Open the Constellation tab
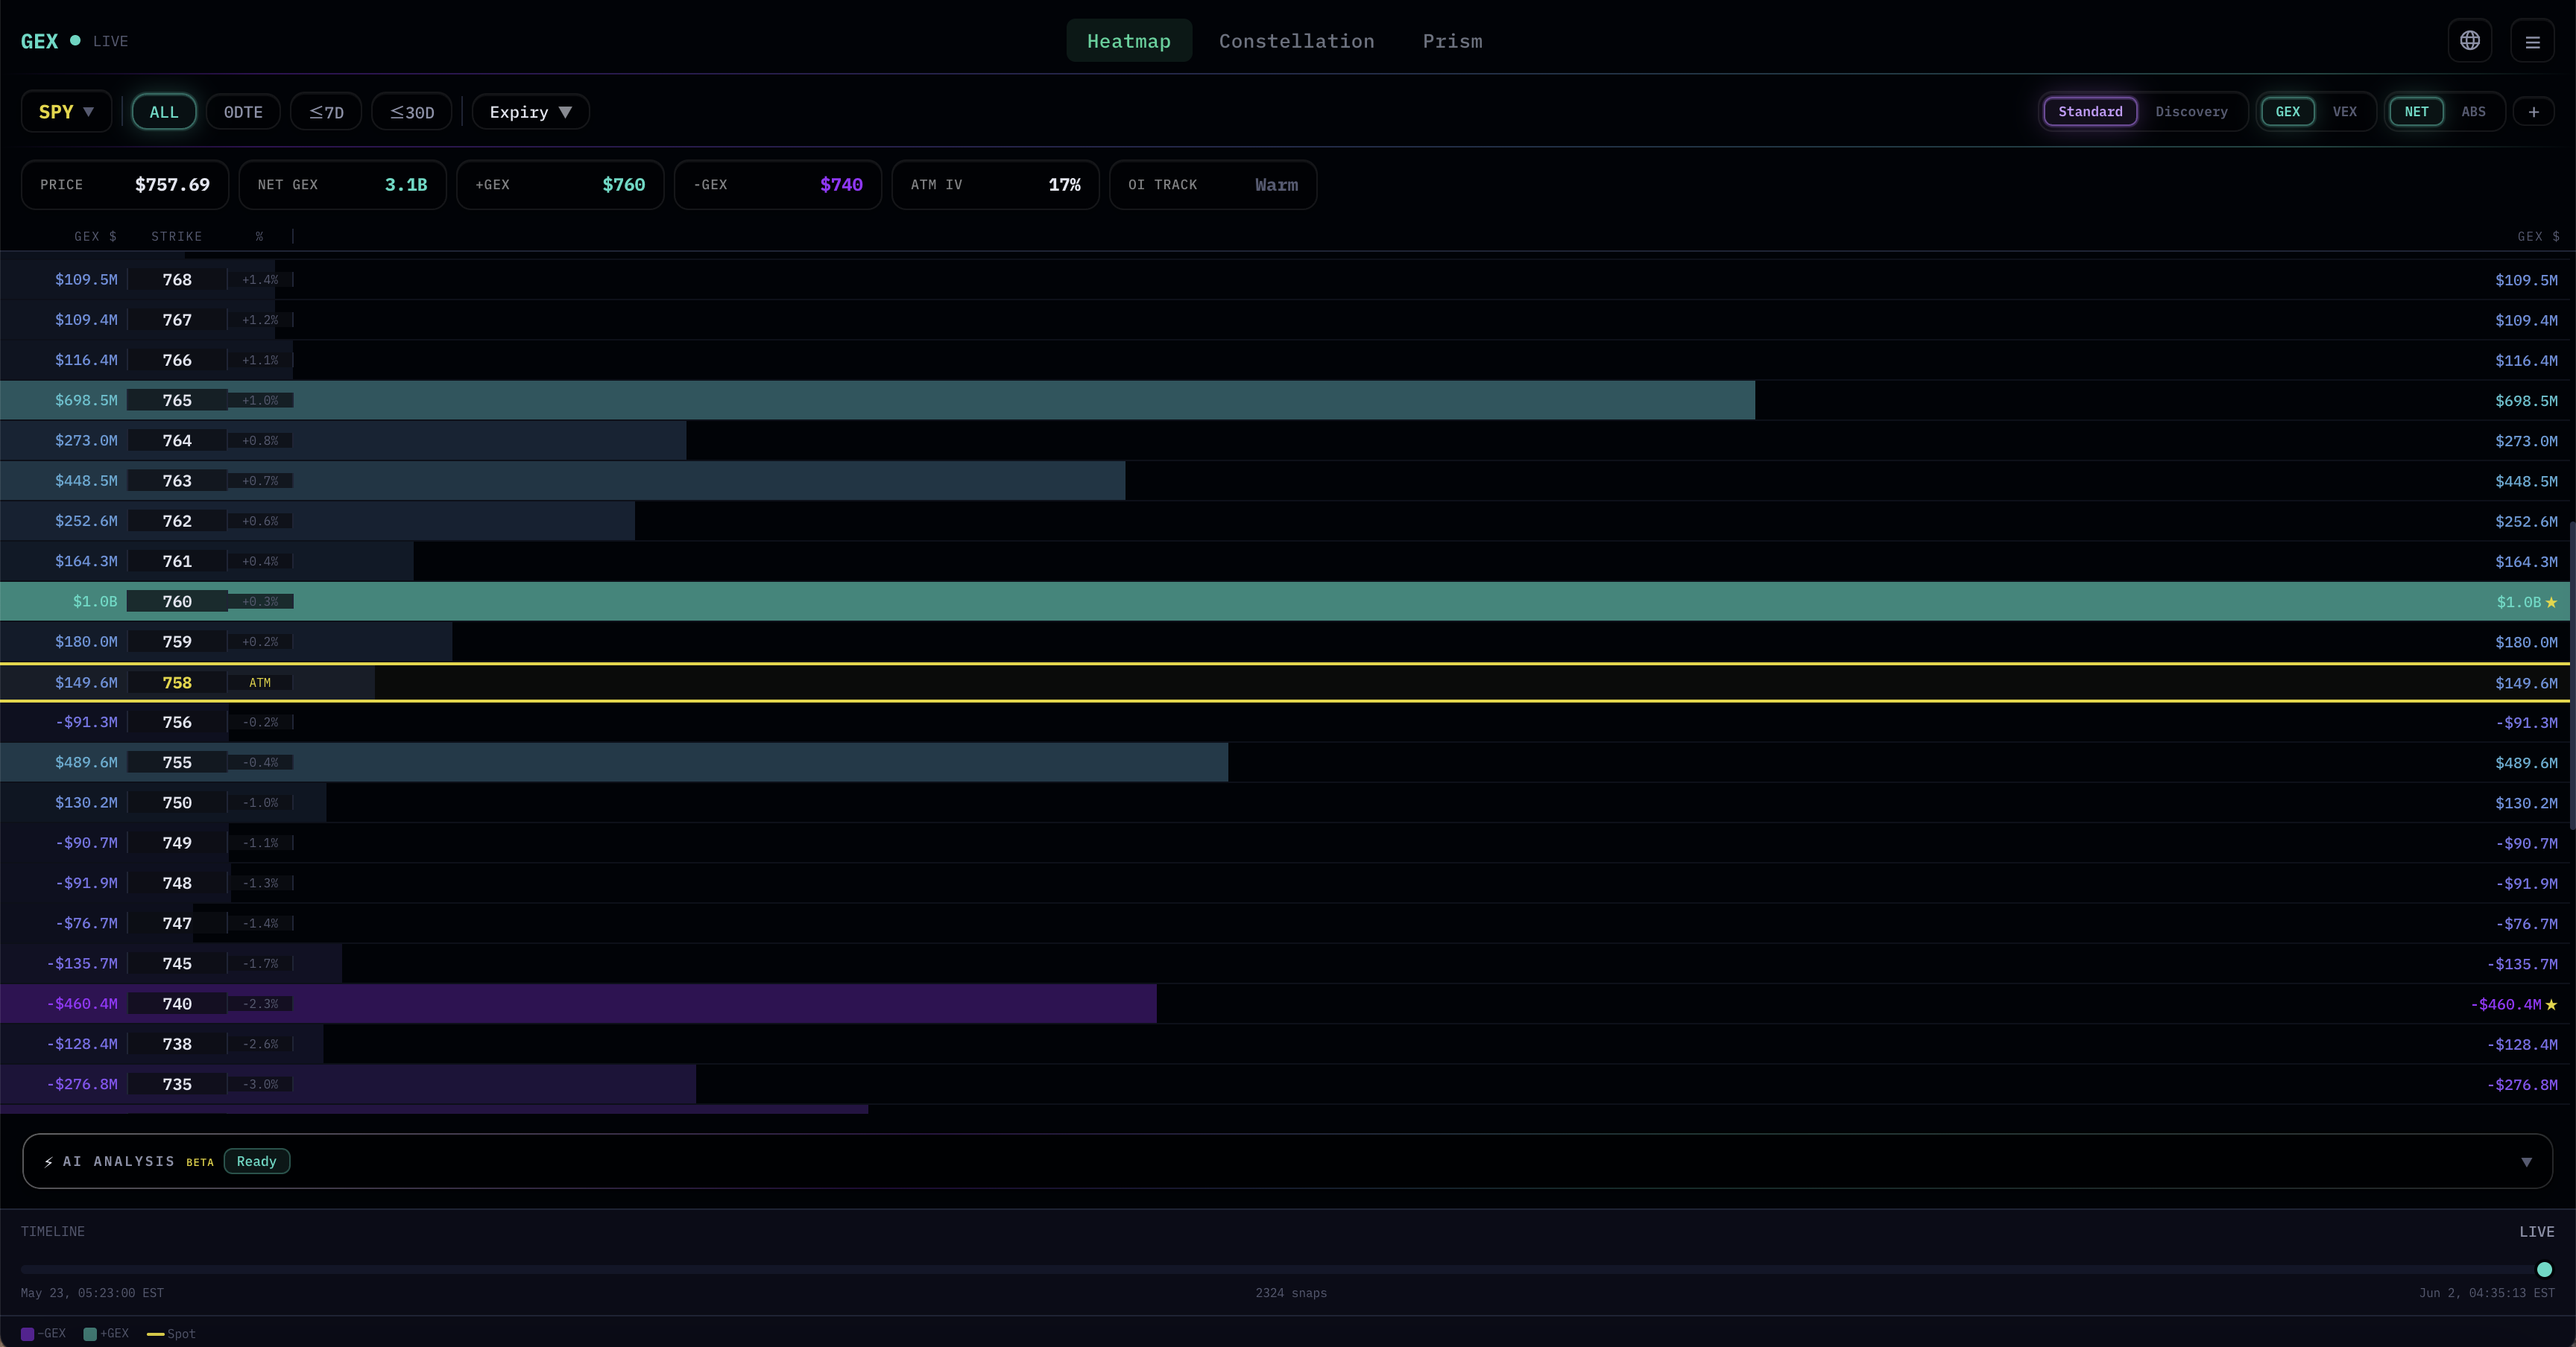The height and width of the screenshot is (1347, 2576). 1296,41
